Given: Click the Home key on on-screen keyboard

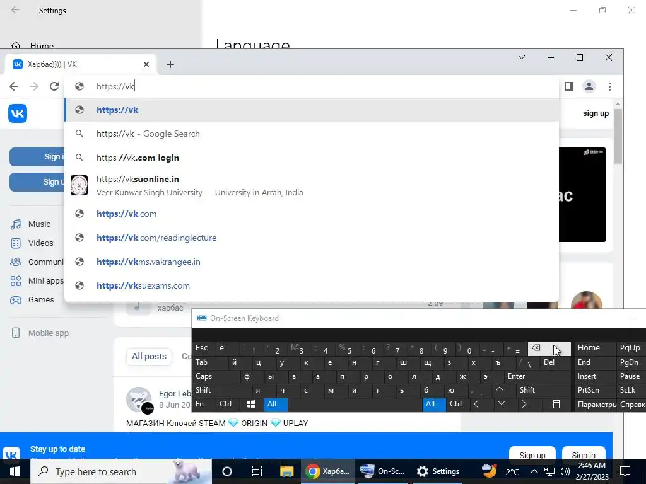Looking at the screenshot, I should click(596, 348).
